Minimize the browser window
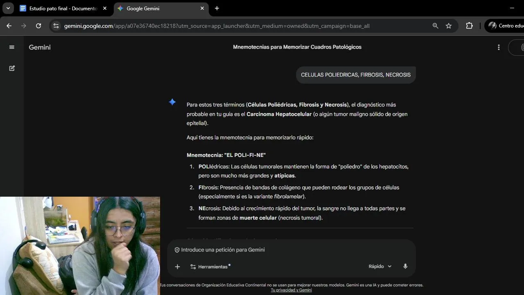 pyautogui.click(x=512, y=8)
